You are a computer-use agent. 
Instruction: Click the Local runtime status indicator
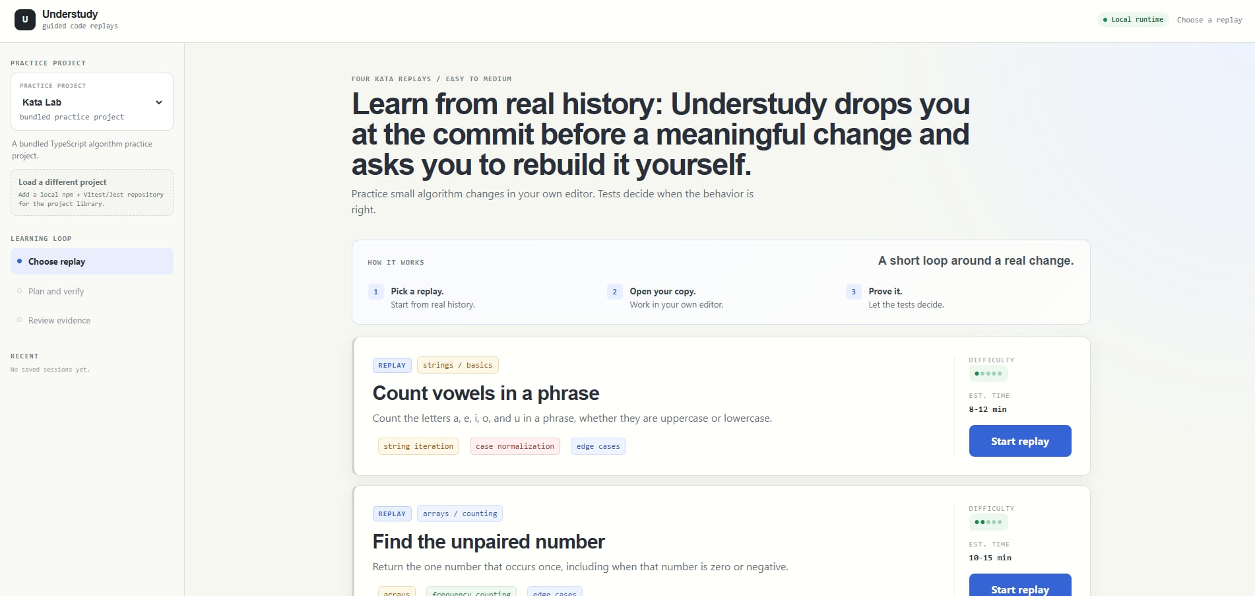[x=1133, y=20]
